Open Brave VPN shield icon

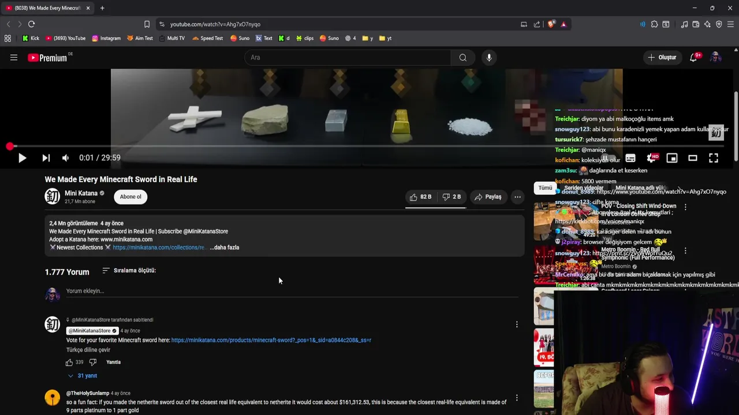719,24
